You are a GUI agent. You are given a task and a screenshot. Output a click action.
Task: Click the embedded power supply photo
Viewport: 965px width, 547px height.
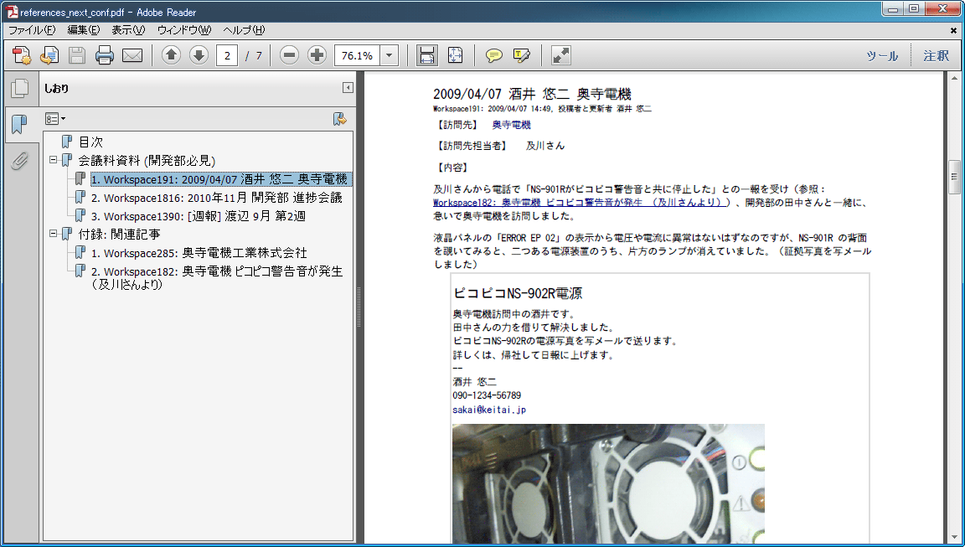point(608,483)
